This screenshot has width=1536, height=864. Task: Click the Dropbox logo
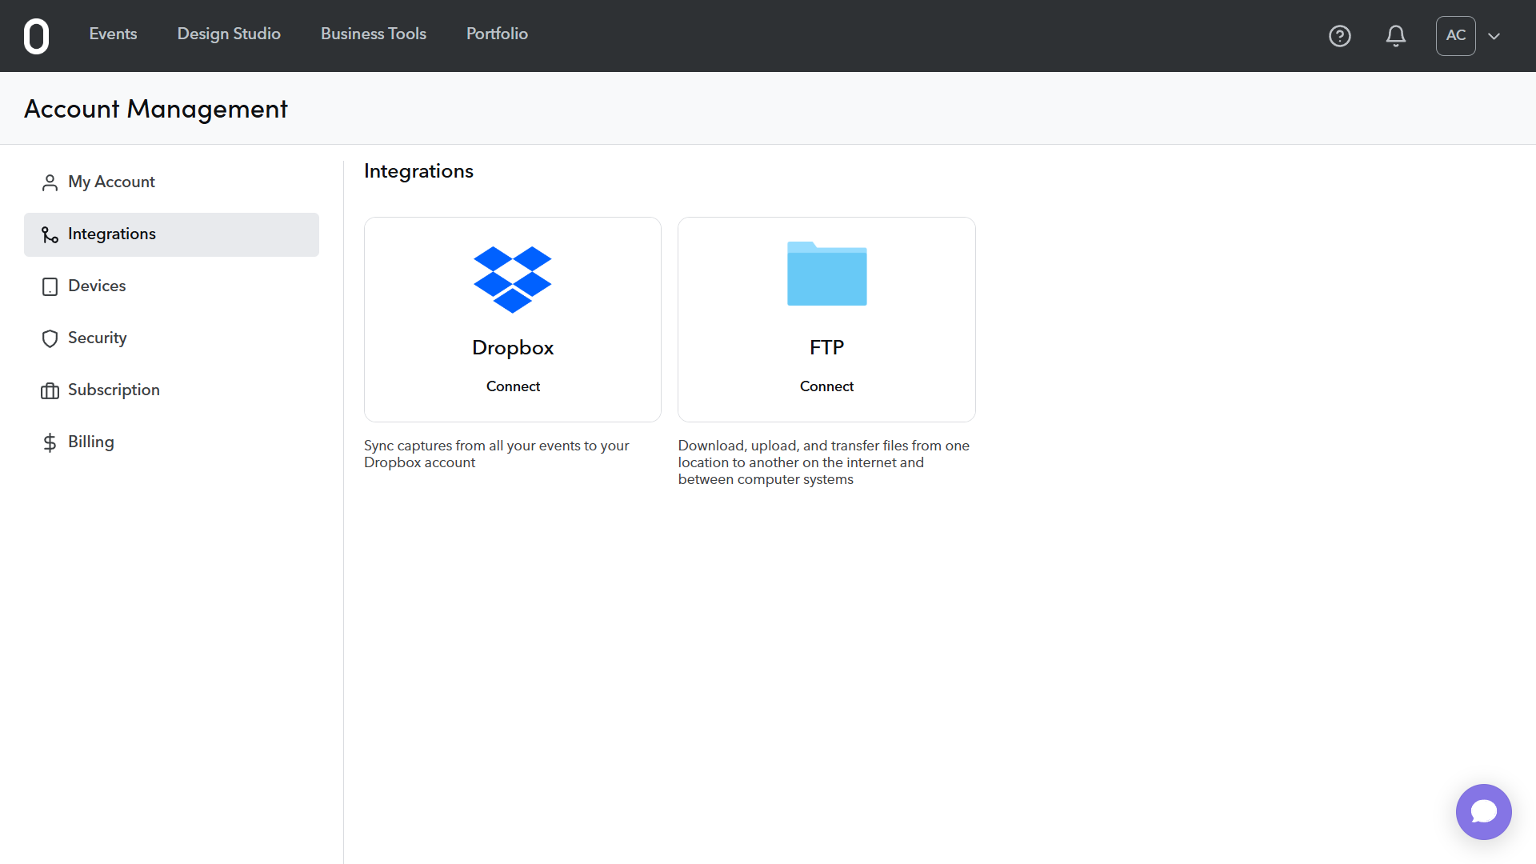coord(513,279)
